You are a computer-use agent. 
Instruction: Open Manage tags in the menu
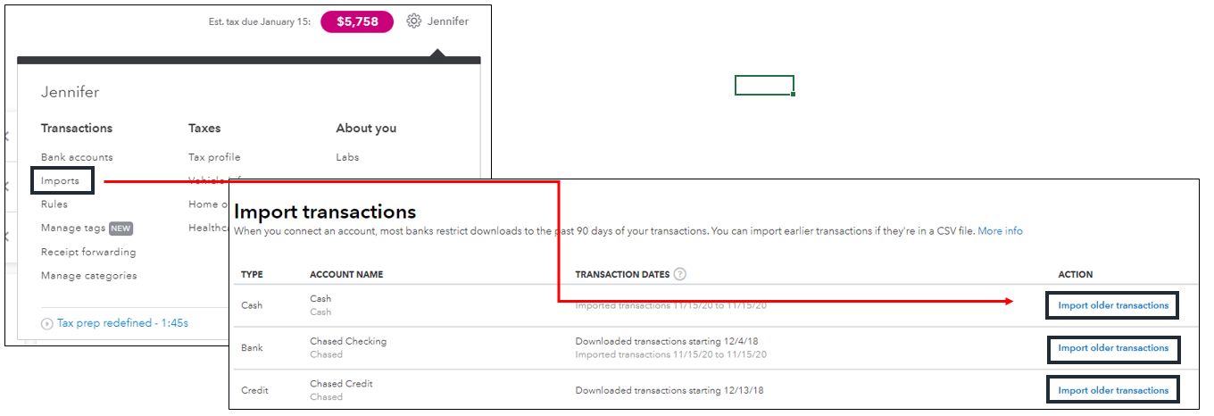pyautogui.click(x=73, y=229)
